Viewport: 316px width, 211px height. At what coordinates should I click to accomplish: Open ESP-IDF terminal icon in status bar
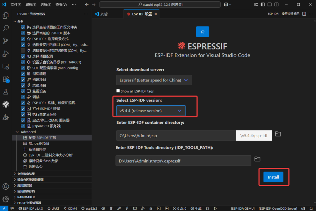(159, 208)
